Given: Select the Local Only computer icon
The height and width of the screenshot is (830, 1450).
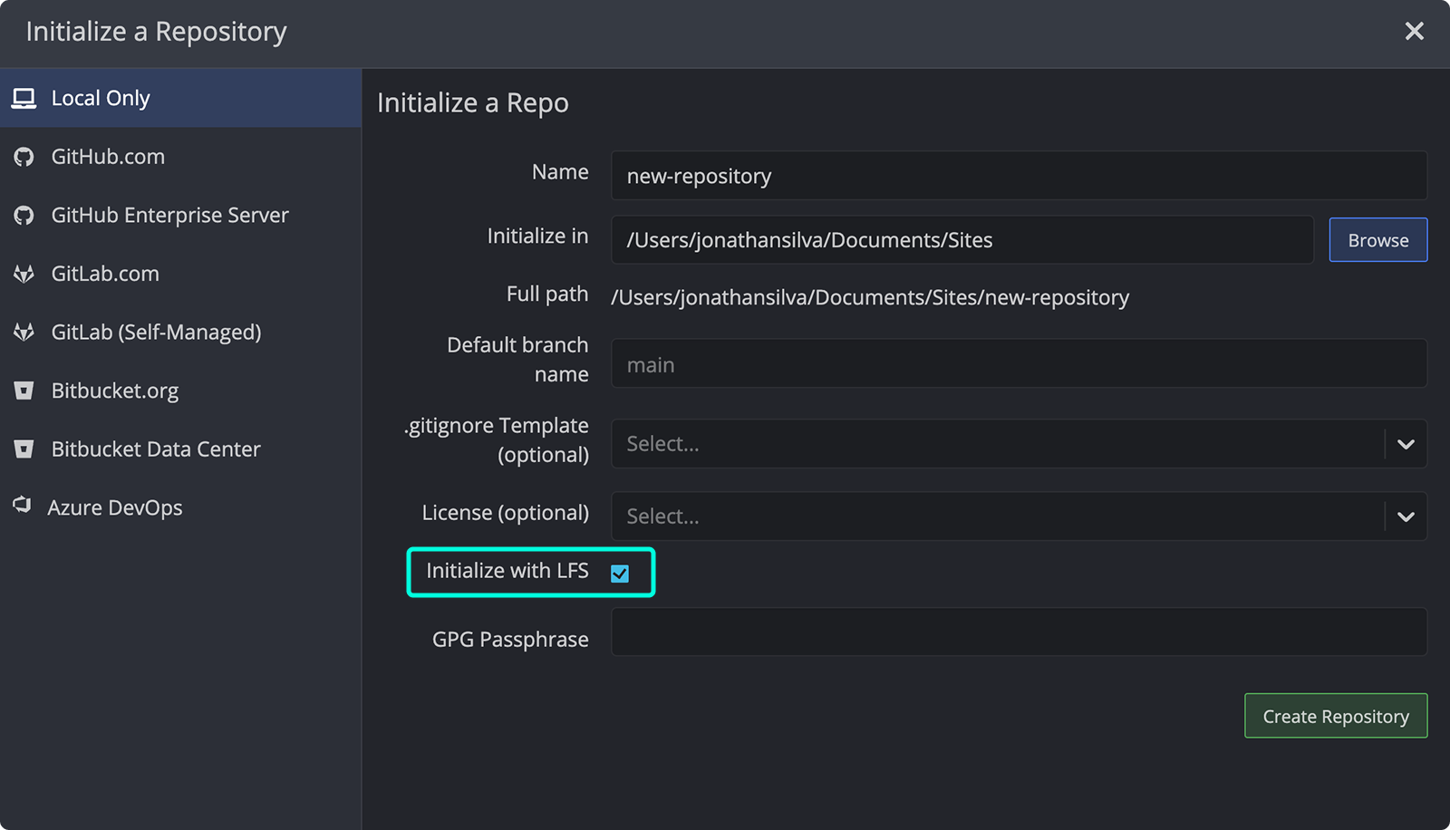Looking at the screenshot, I should coord(23,97).
